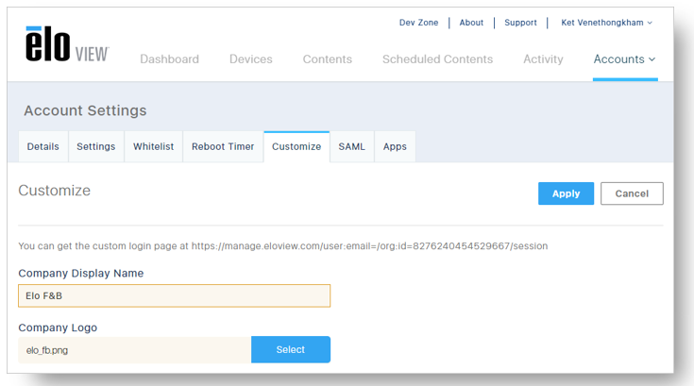
Task: Cancel the customize changes
Action: pos(632,193)
